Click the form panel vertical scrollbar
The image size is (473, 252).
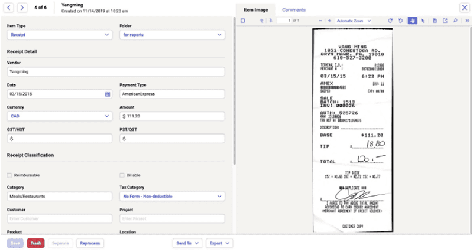pyautogui.click(x=234, y=91)
